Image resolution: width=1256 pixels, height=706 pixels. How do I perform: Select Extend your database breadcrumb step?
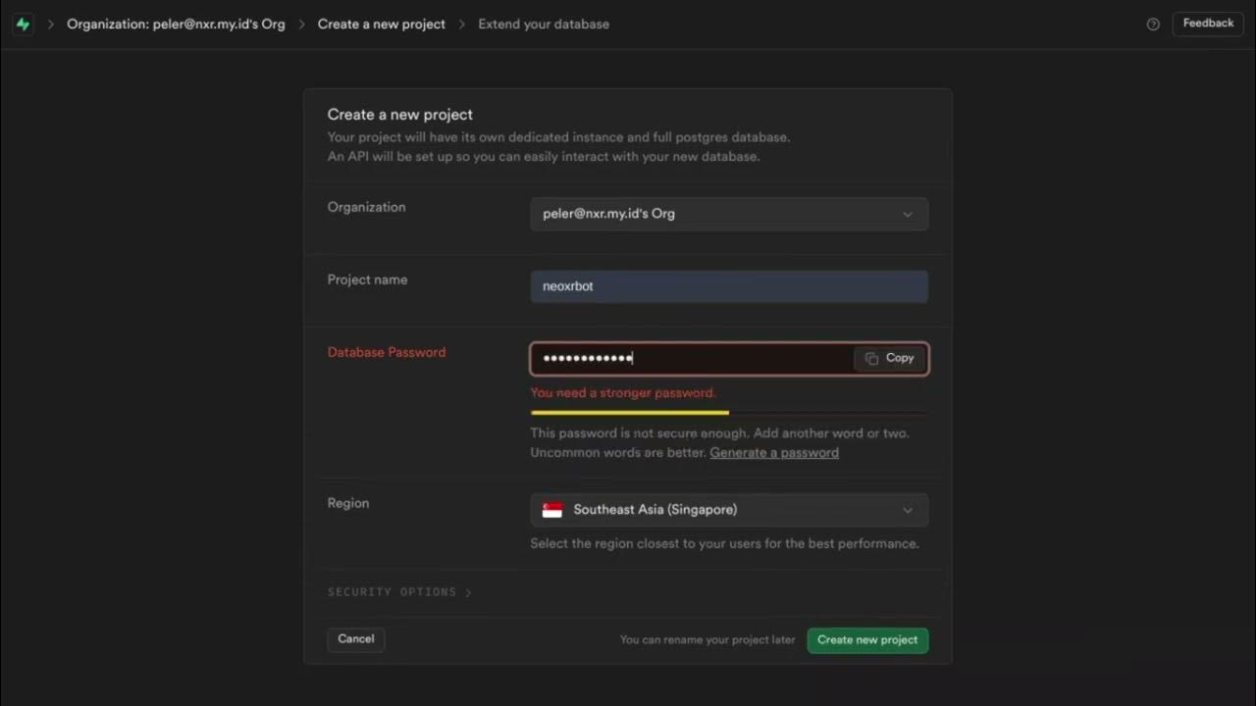(544, 25)
